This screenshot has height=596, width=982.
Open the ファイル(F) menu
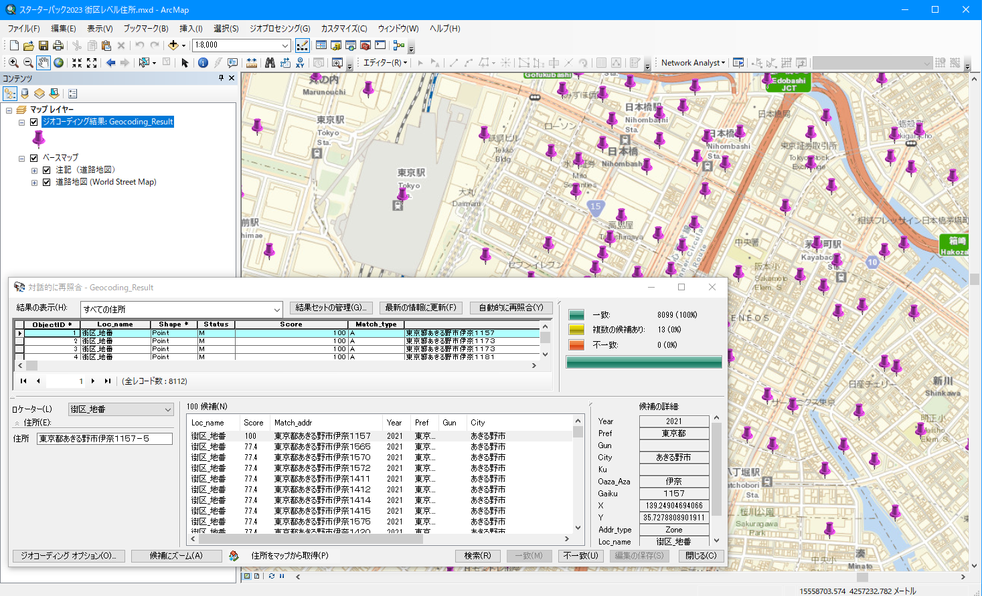pos(23,29)
